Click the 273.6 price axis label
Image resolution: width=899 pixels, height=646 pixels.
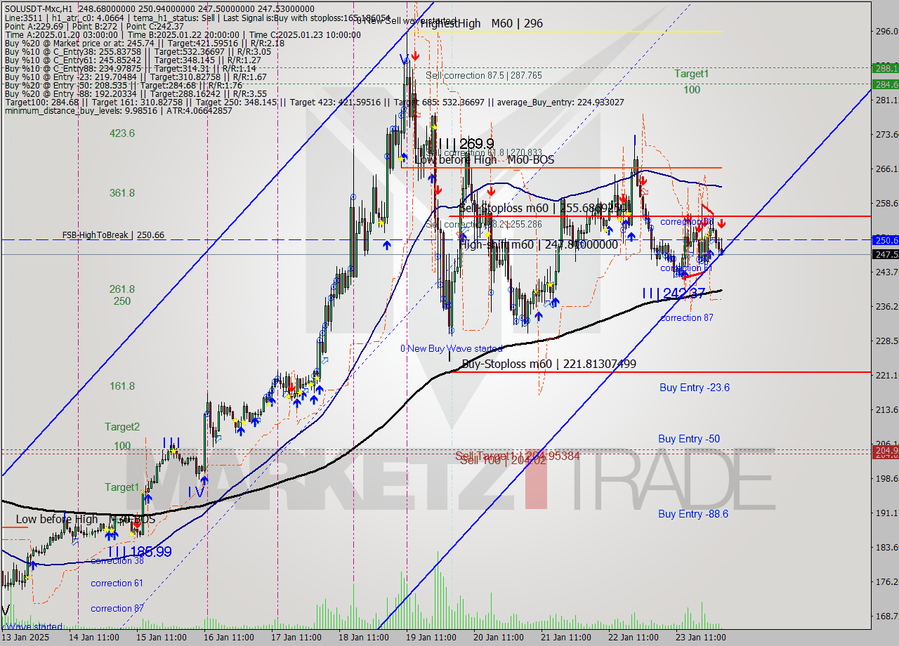(886, 134)
